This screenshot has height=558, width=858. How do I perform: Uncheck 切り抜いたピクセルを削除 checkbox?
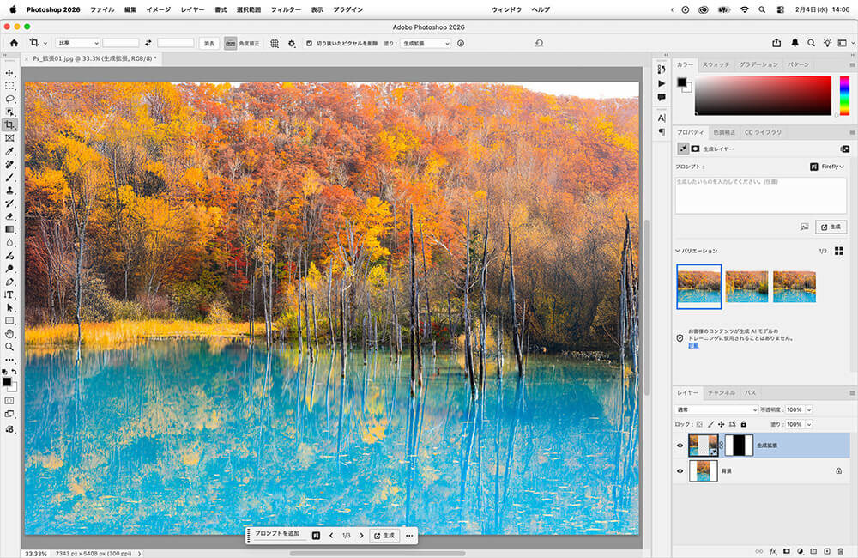pos(310,43)
